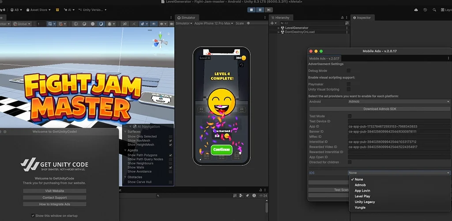Open the Global handle rotation dropdown
452x221 pixels.
(22, 24)
